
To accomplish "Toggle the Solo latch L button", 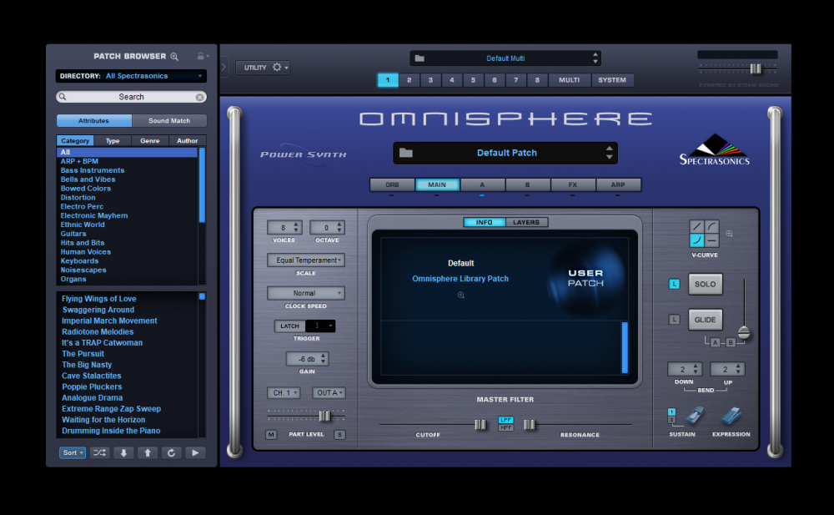I will pyautogui.click(x=674, y=284).
